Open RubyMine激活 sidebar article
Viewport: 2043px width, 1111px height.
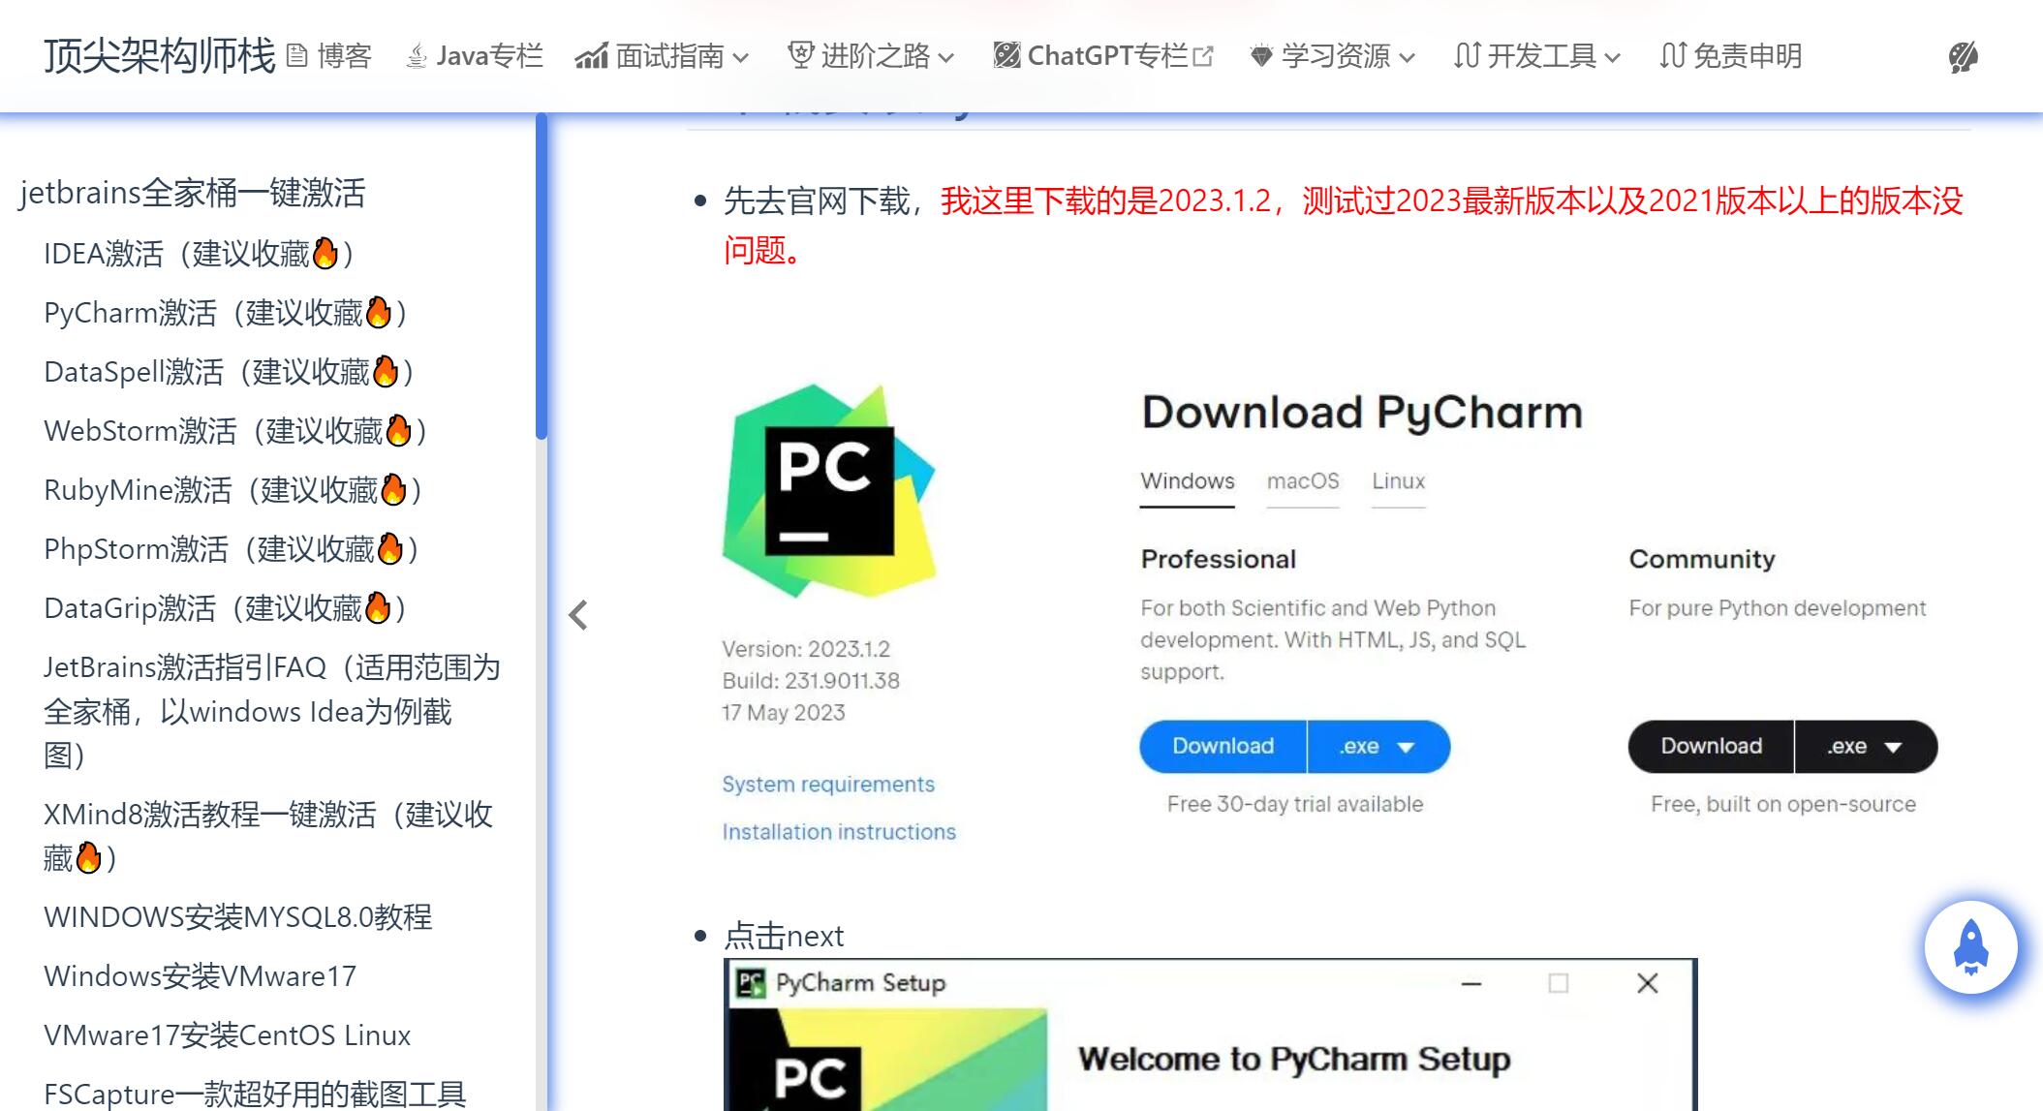coord(233,490)
